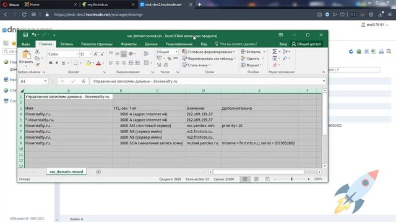
Task: Switch to Page Layout view in status bar
Action: tap(256, 179)
